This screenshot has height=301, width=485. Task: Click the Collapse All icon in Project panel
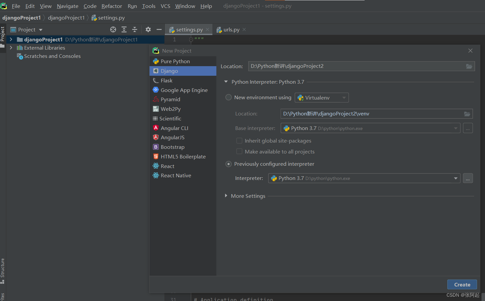coord(135,29)
